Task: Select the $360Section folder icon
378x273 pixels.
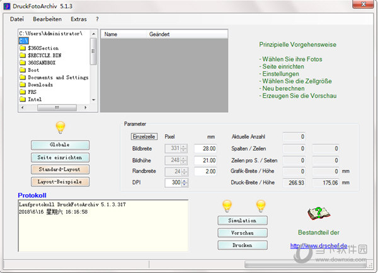Action: pos(23,48)
